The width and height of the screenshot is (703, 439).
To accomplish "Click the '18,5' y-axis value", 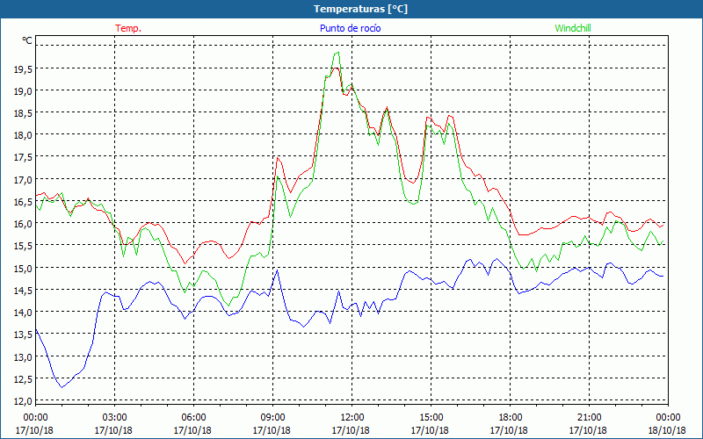I will click(x=23, y=113).
